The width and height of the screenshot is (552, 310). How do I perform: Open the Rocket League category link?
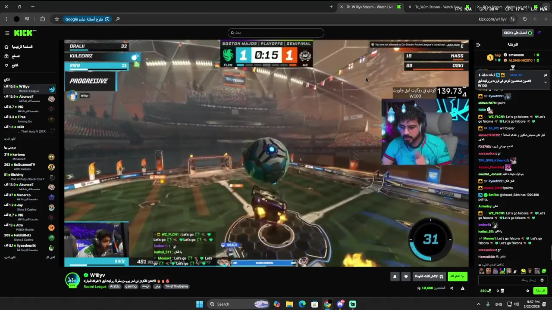[95, 286]
